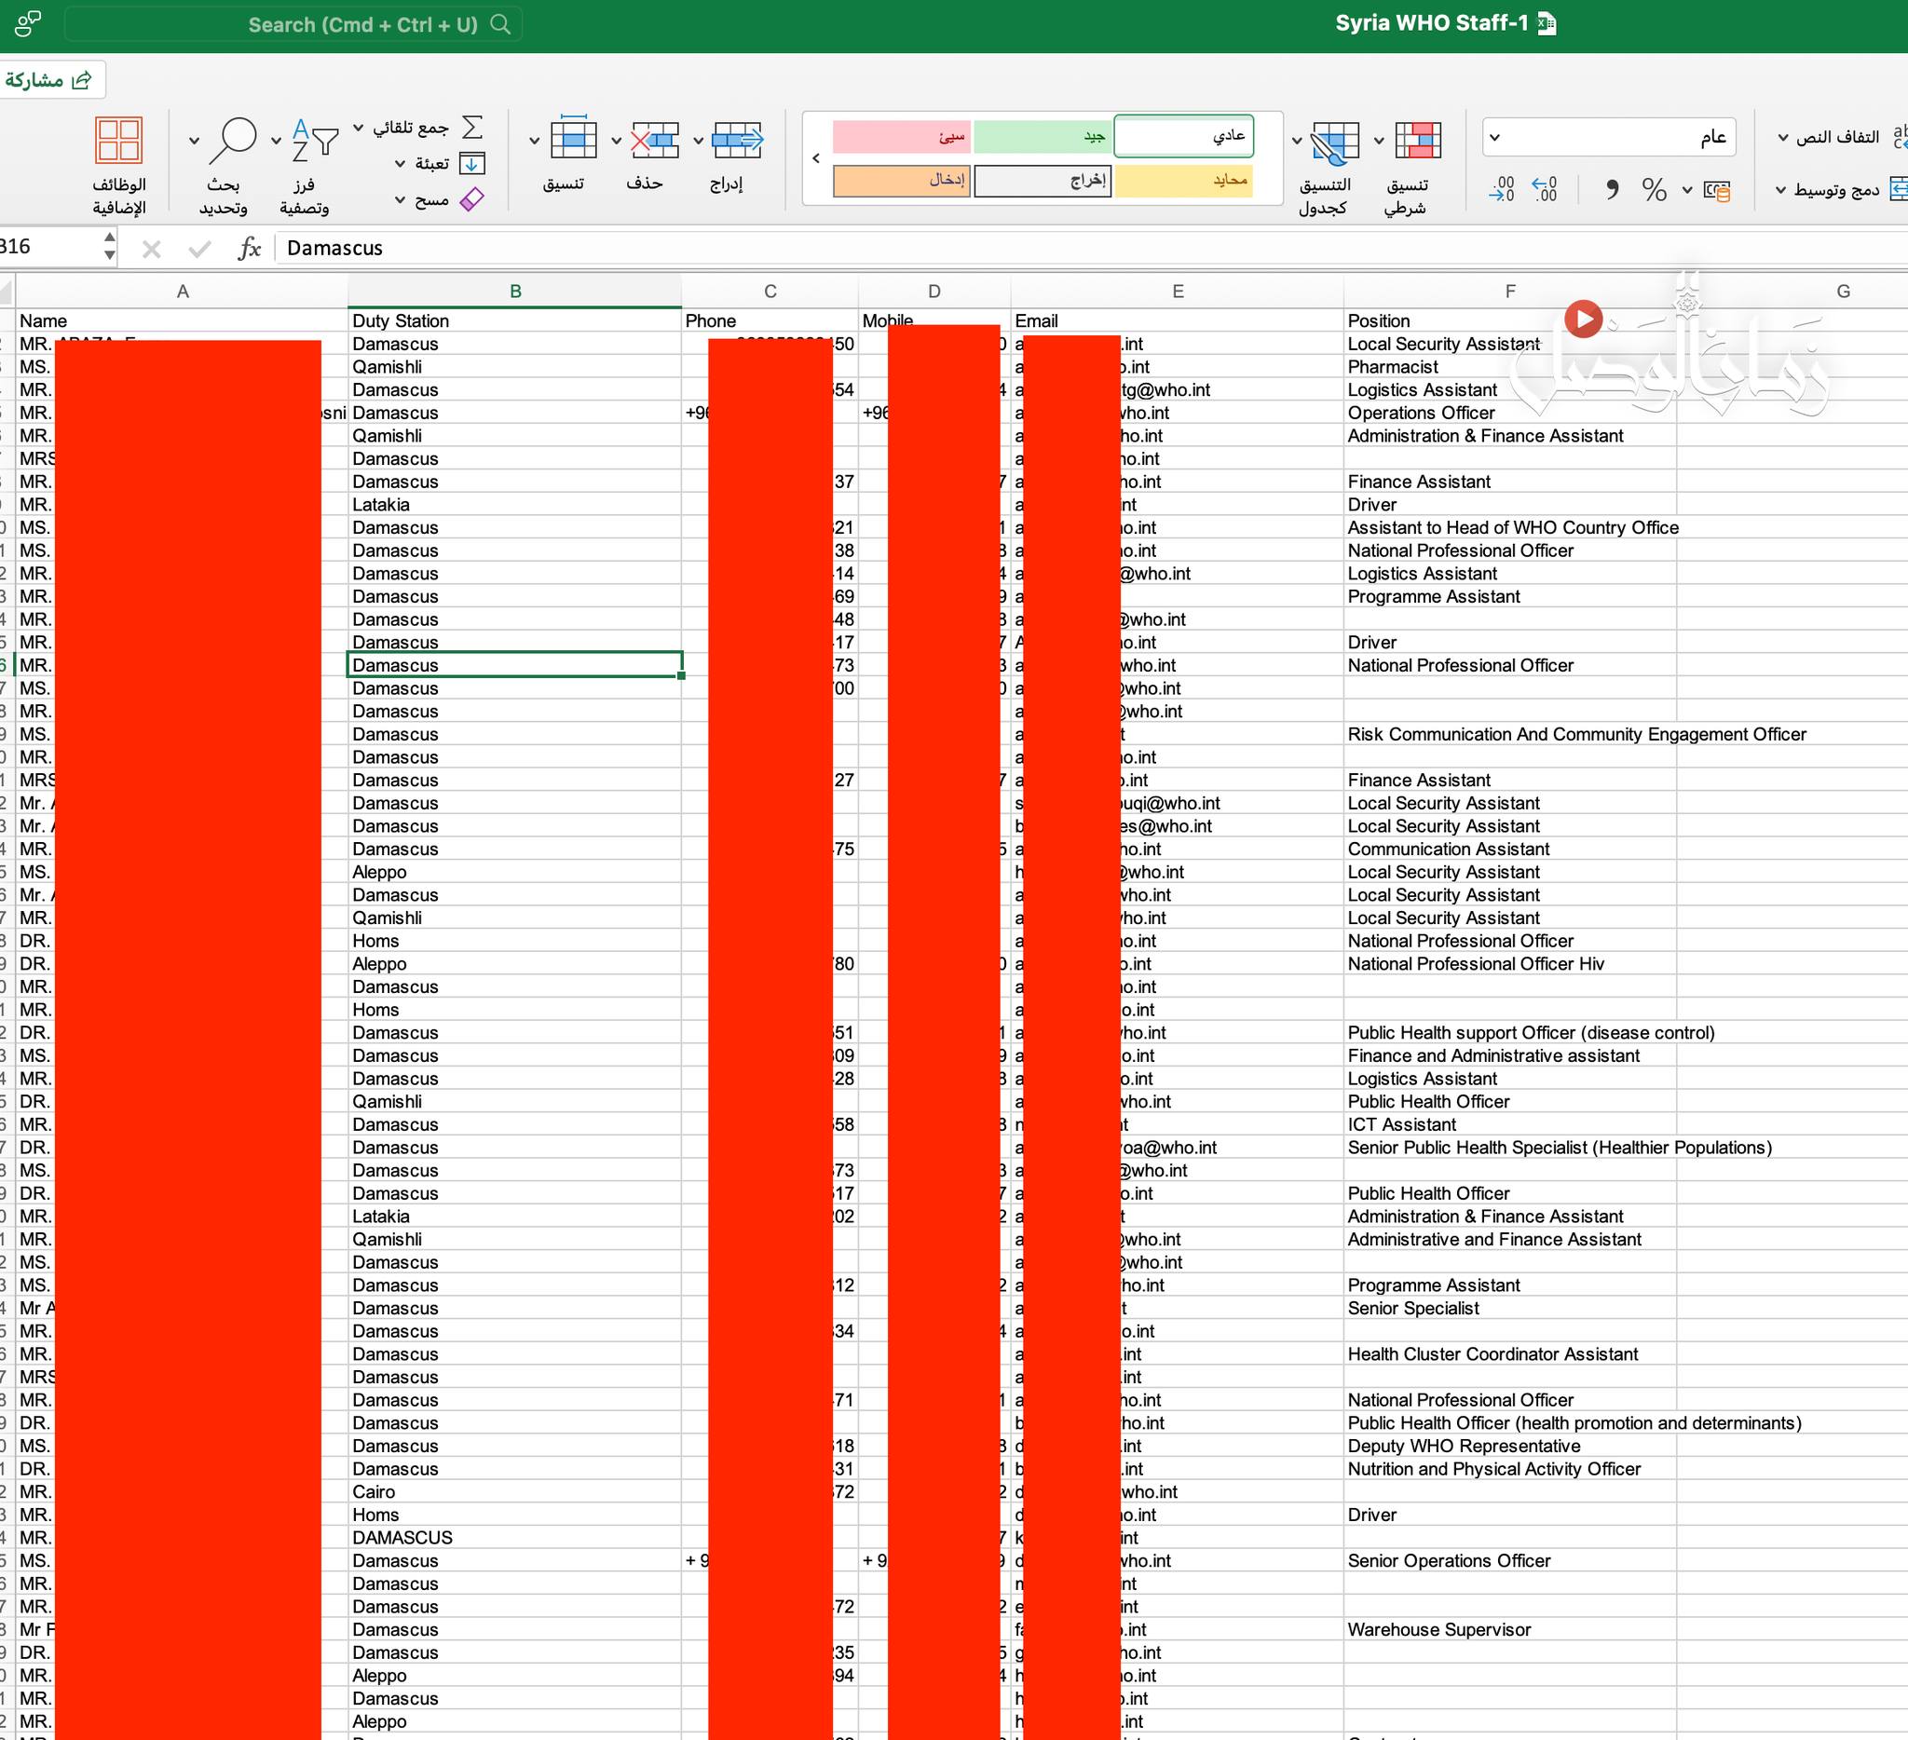
Task: Click the 'Pharmacist' position cell
Action: (x=1509, y=367)
